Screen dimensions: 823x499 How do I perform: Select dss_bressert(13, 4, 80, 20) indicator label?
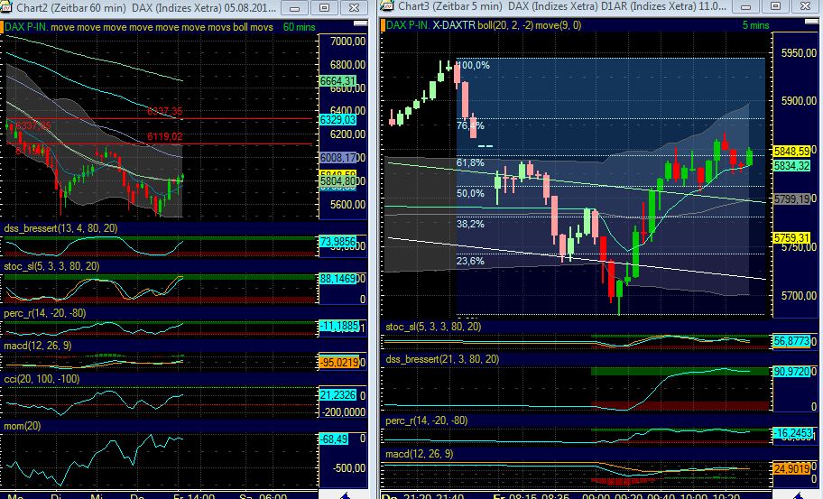(x=60, y=228)
